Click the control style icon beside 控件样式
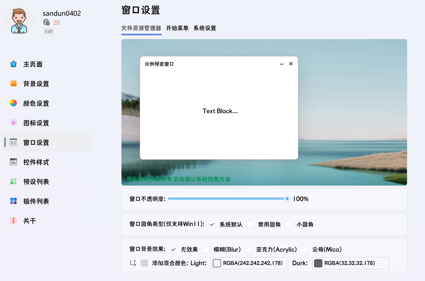425x281 pixels. [13, 162]
